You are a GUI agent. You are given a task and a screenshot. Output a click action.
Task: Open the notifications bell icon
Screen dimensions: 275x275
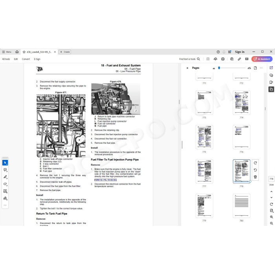224,52
